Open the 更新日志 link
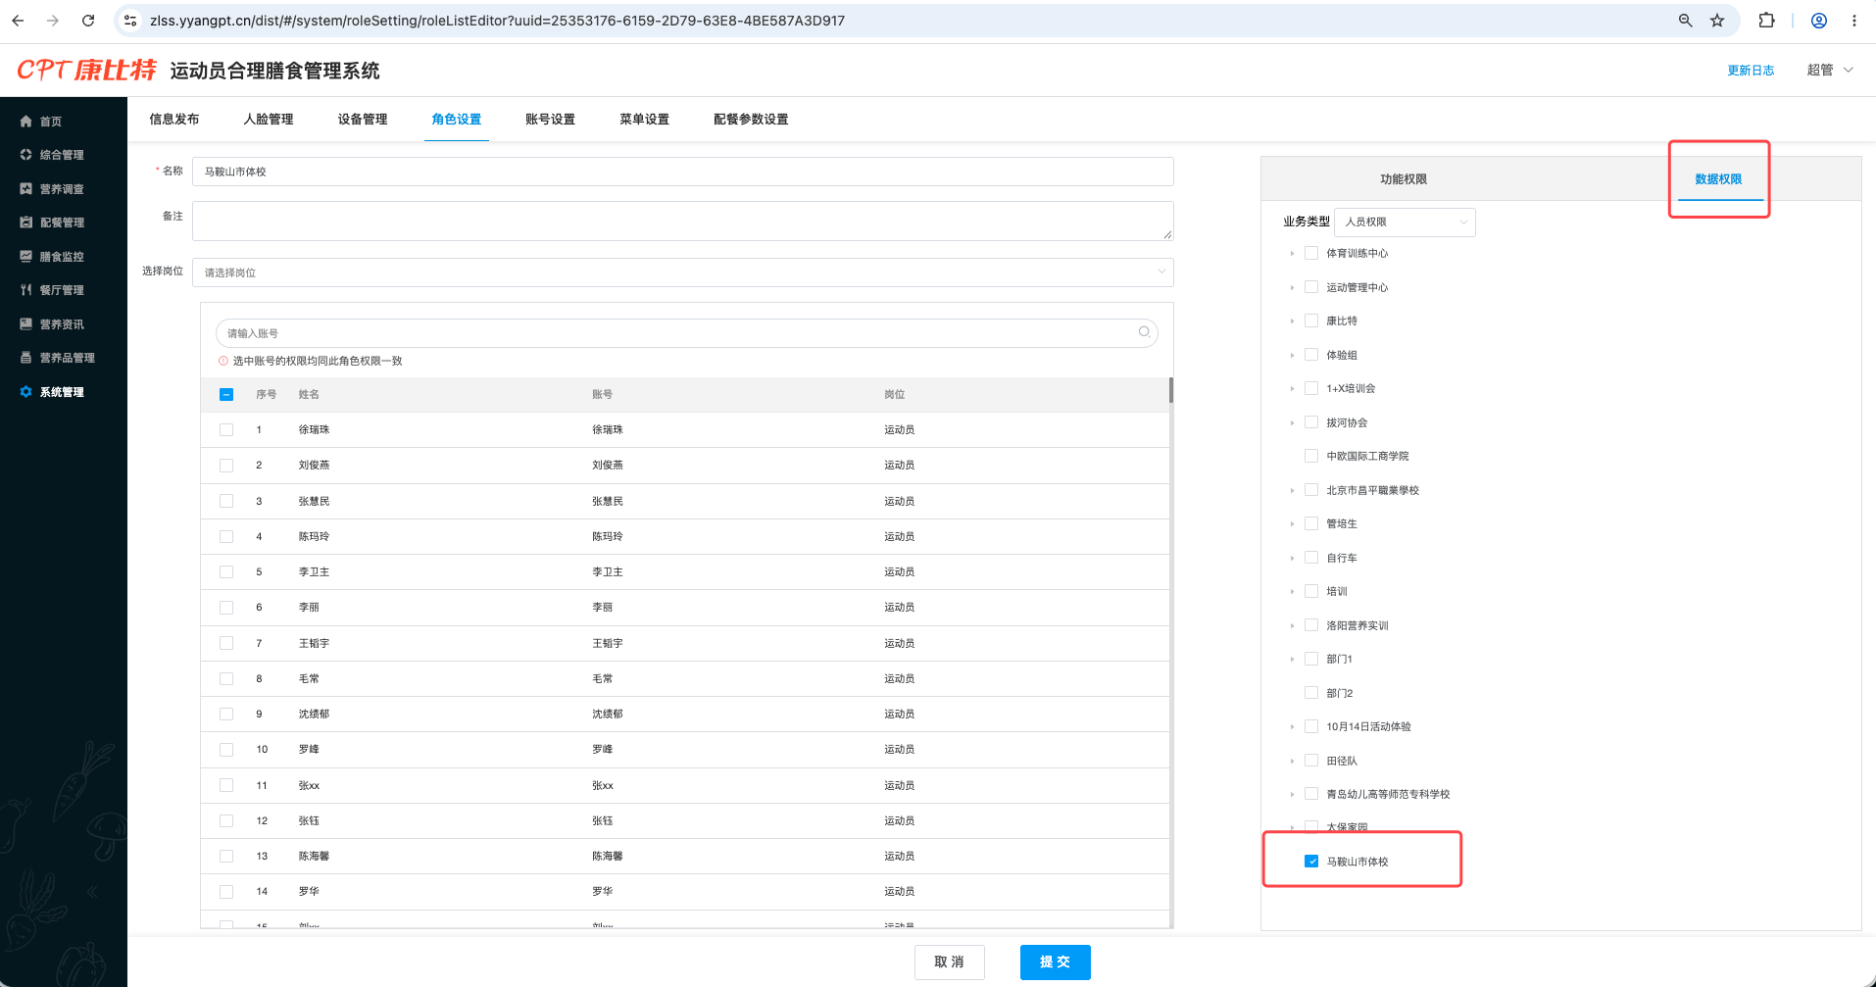 tap(1751, 71)
